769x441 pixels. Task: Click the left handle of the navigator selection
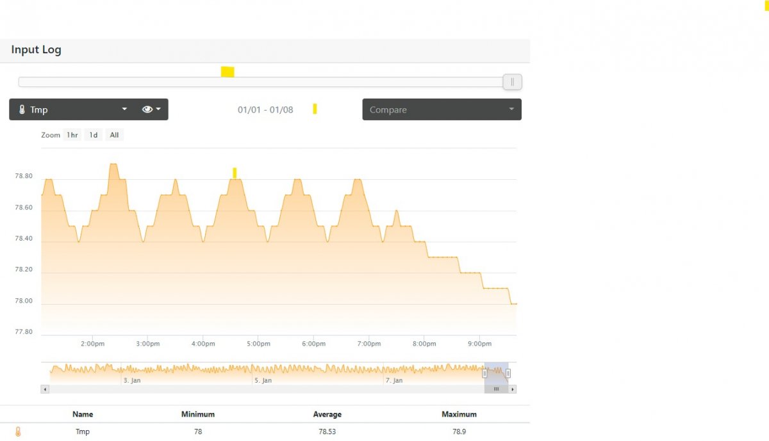[484, 373]
